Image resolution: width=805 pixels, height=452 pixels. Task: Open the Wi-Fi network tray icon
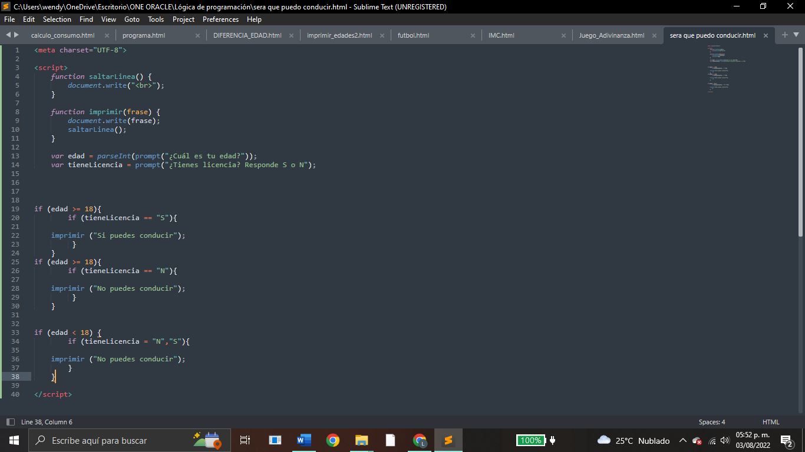[712, 441]
